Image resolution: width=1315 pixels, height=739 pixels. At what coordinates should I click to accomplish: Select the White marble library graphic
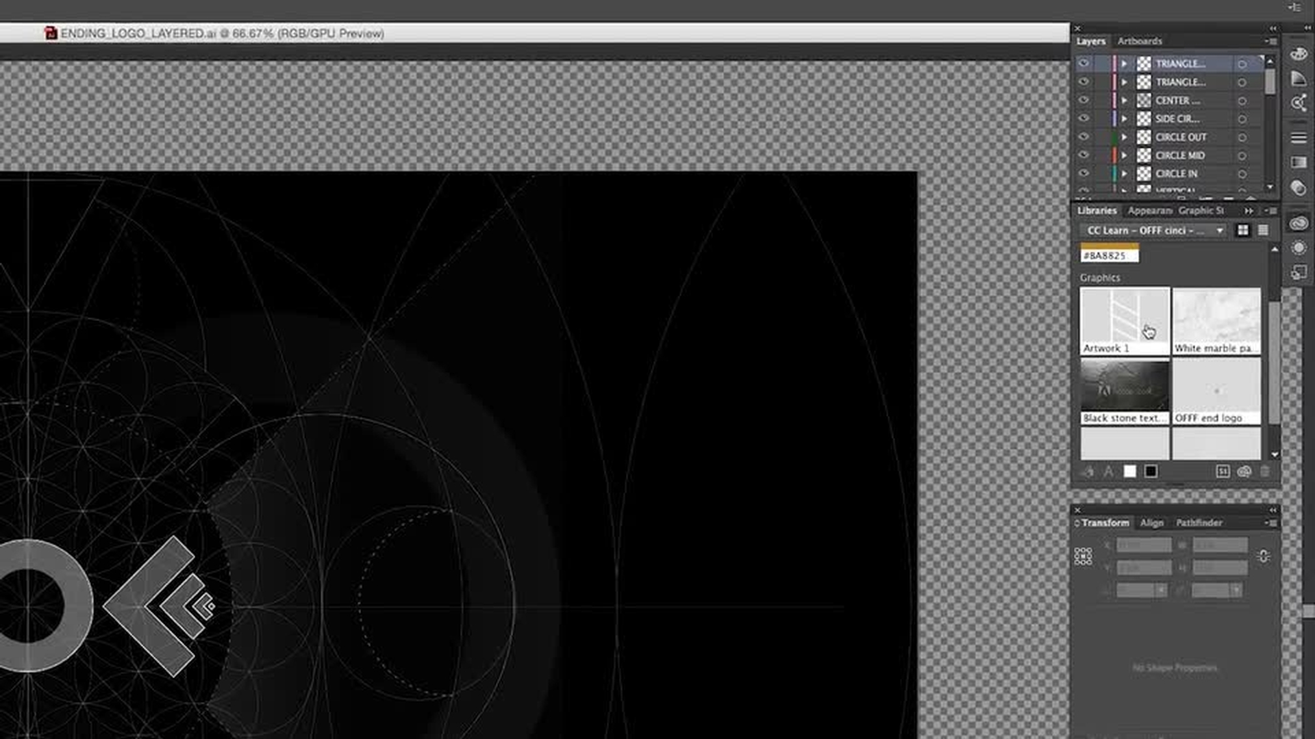click(x=1216, y=321)
